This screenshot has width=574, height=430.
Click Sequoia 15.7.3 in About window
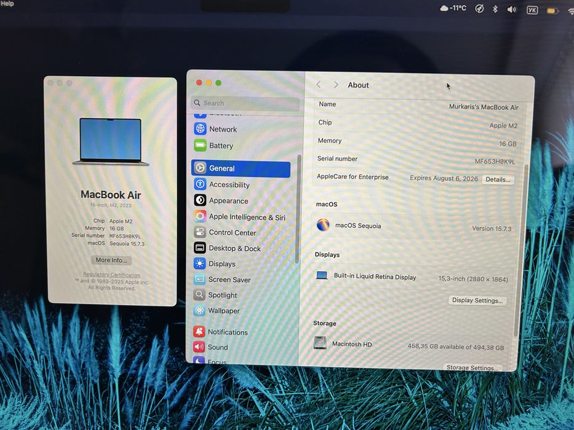127,243
